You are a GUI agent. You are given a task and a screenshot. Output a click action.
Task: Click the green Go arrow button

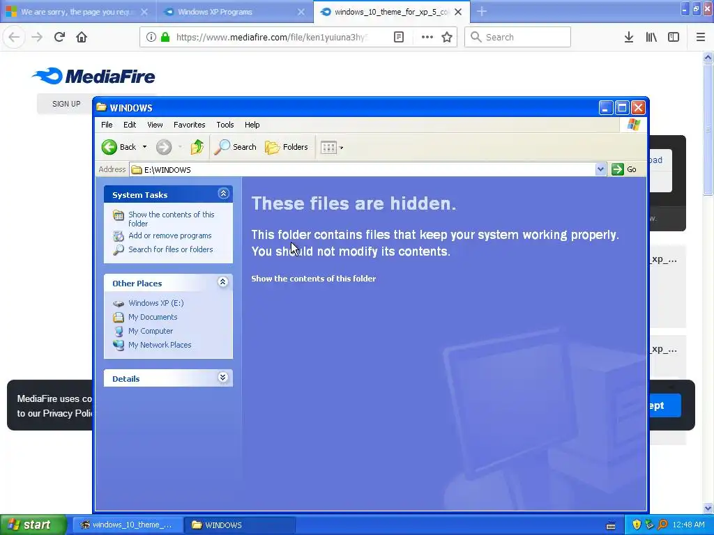[618, 170]
